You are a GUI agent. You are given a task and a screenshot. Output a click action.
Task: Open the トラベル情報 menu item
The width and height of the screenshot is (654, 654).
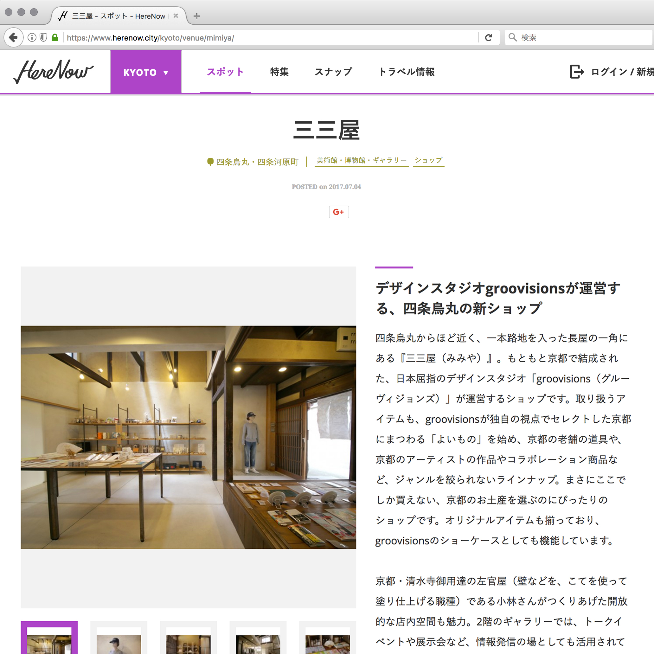click(407, 72)
